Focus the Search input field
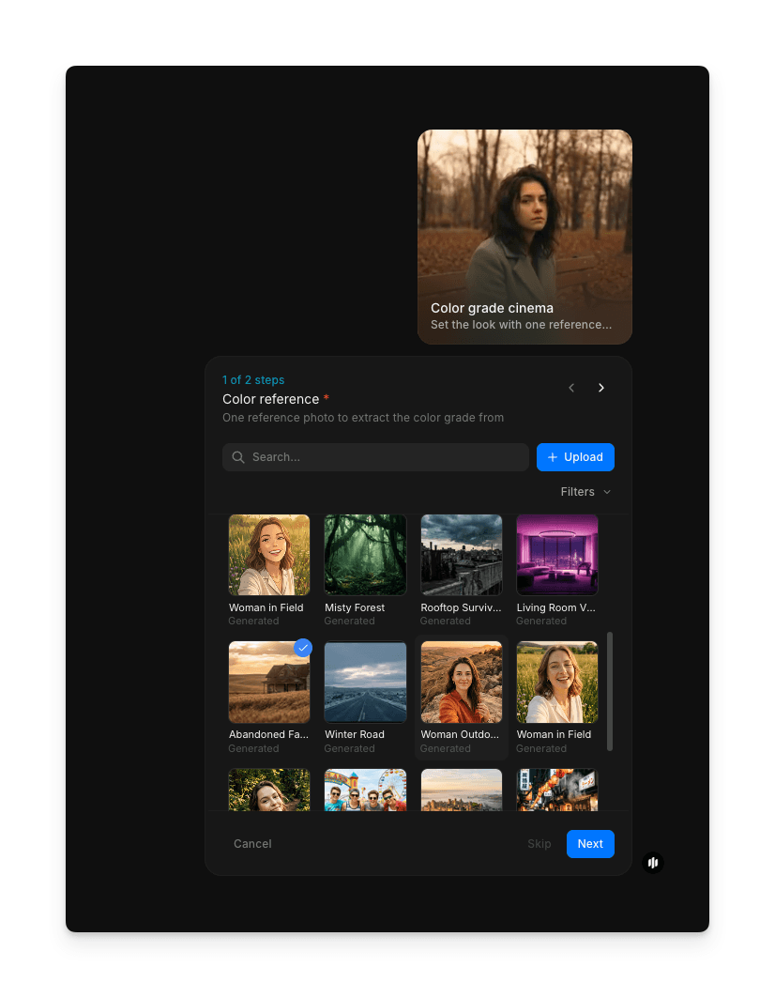This screenshot has height=998, width=775. coord(385,457)
